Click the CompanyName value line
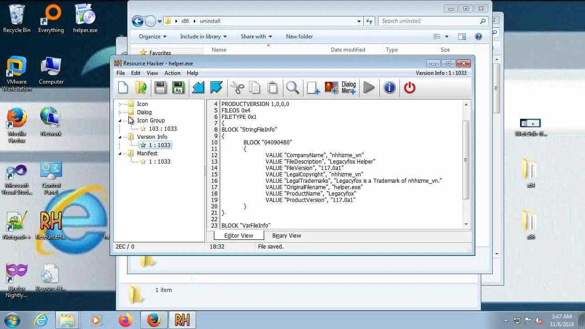Viewport: 585px width, 329px height. [314, 155]
